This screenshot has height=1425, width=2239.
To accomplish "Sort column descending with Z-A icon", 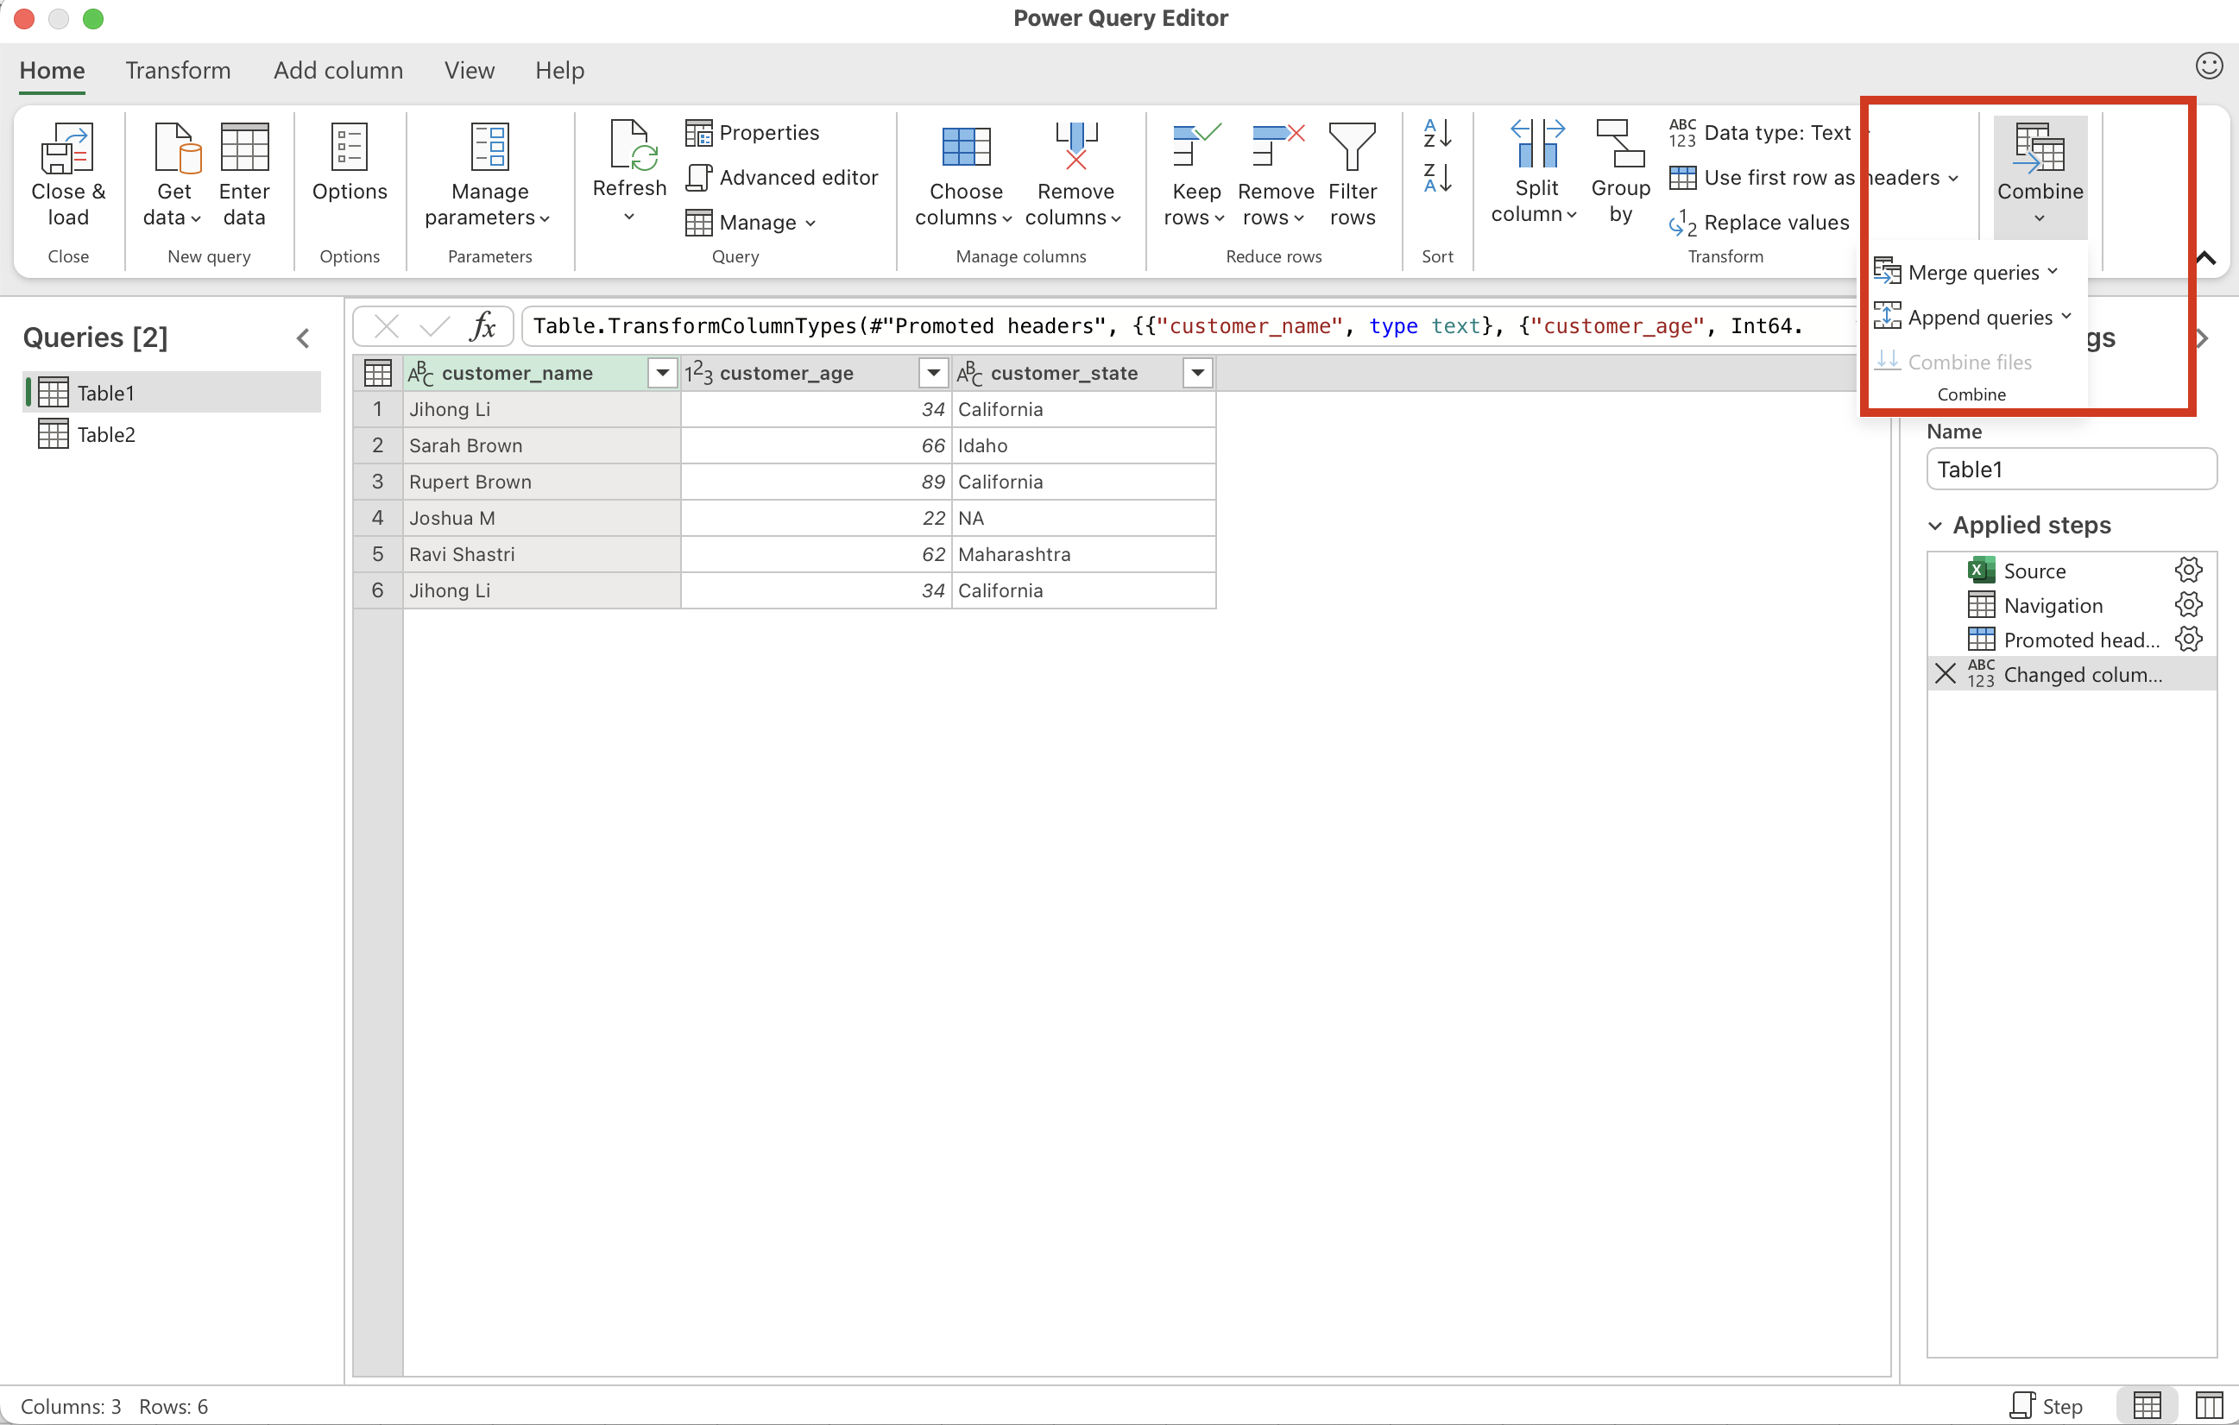I will [1436, 178].
